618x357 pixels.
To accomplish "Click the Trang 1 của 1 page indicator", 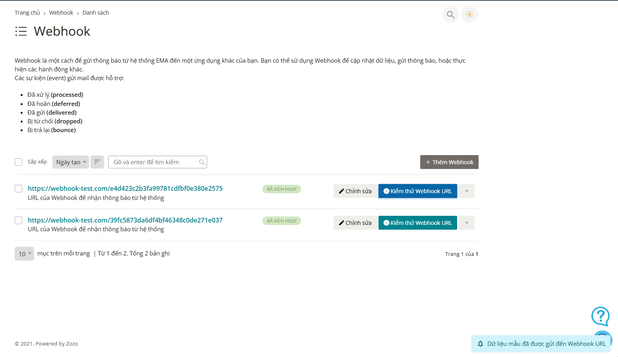I will (462, 254).
